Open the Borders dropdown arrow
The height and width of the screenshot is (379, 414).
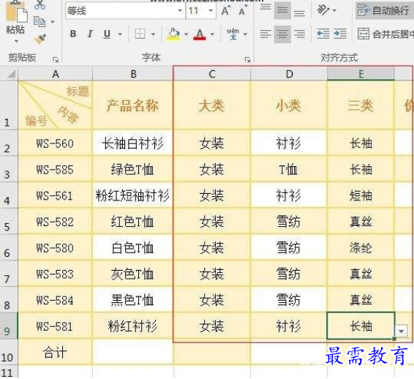153,34
